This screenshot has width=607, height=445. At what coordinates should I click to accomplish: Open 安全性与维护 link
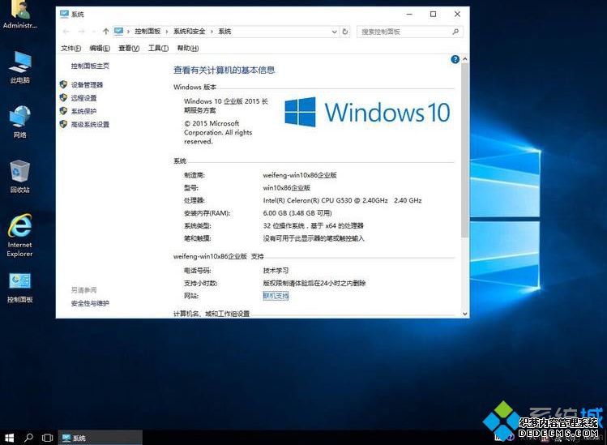click(90, 303)
